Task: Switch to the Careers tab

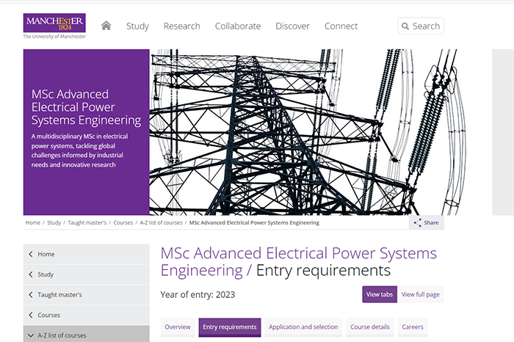Action: click(413, 327)
